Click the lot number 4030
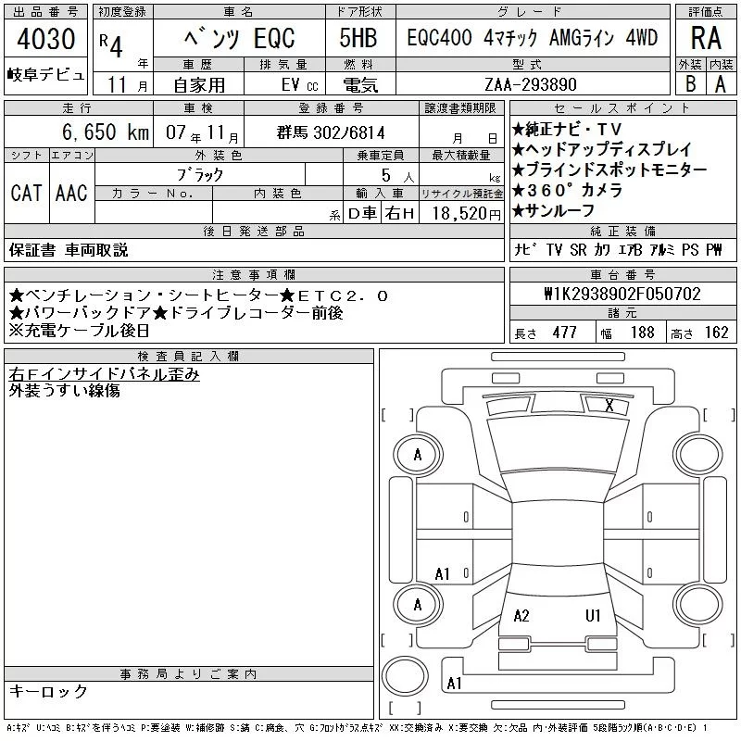The image size is (741, 741). (x=45, y=38)
